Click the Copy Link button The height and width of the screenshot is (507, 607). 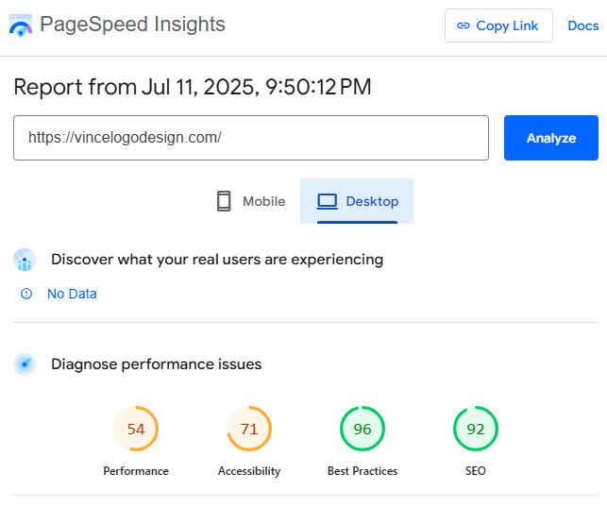(x=498, y=25)
